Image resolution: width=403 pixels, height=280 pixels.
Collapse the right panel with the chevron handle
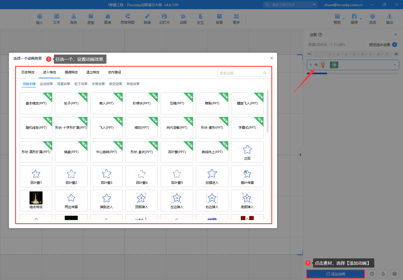(300, 155)
